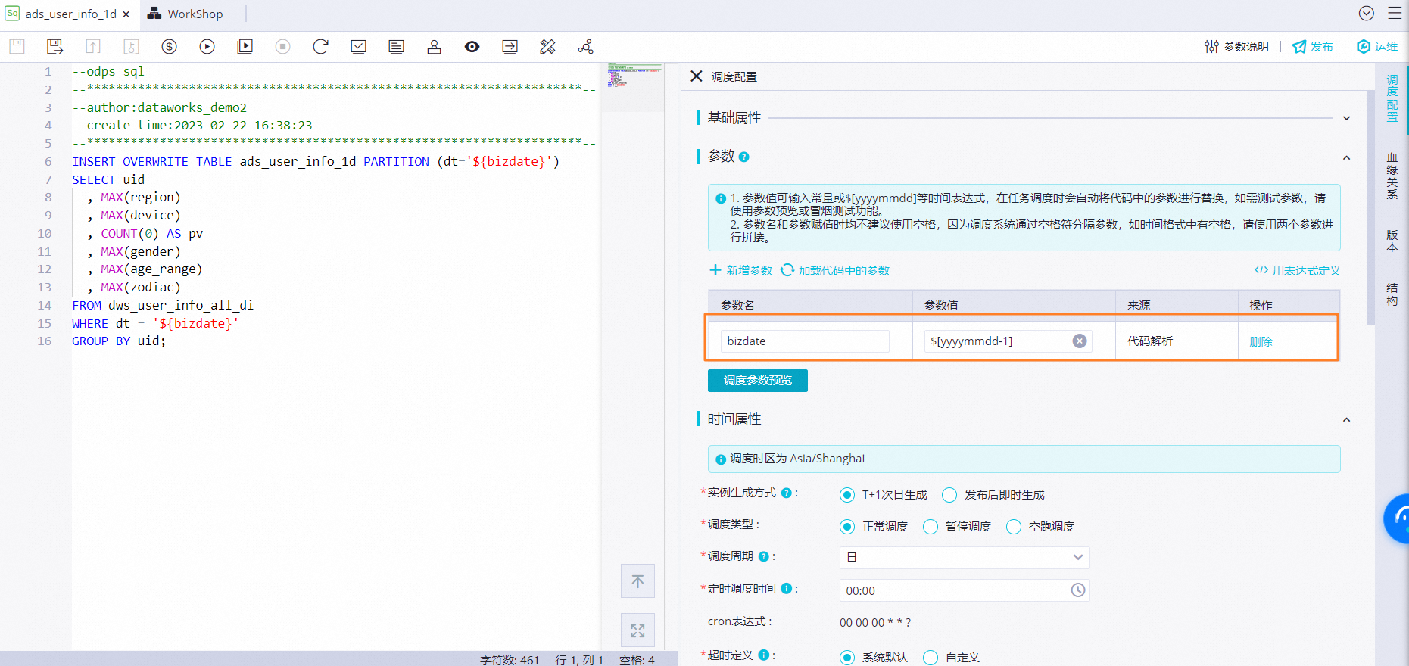Click the stamp approval icon
The height and width of the screenshot is (666, 1409).
(x=434, y=47)
